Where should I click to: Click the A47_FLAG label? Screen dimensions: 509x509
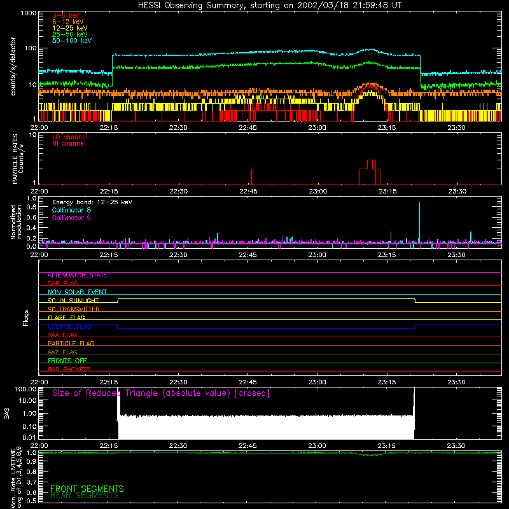pyautogui.click(x=62, y=352)
